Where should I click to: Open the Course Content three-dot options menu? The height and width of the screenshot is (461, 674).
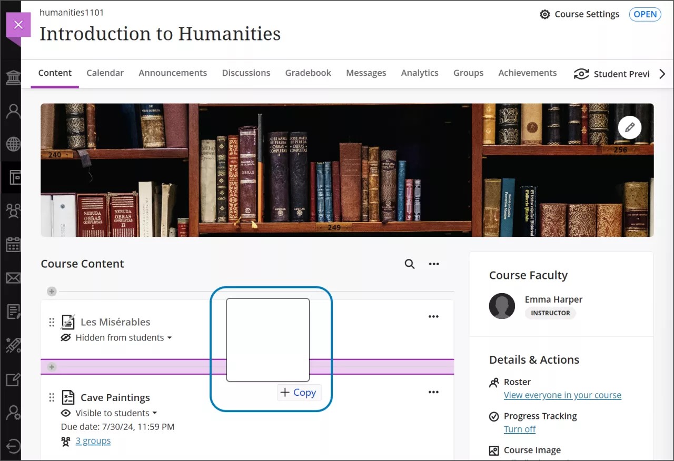[x=434, y=264]
